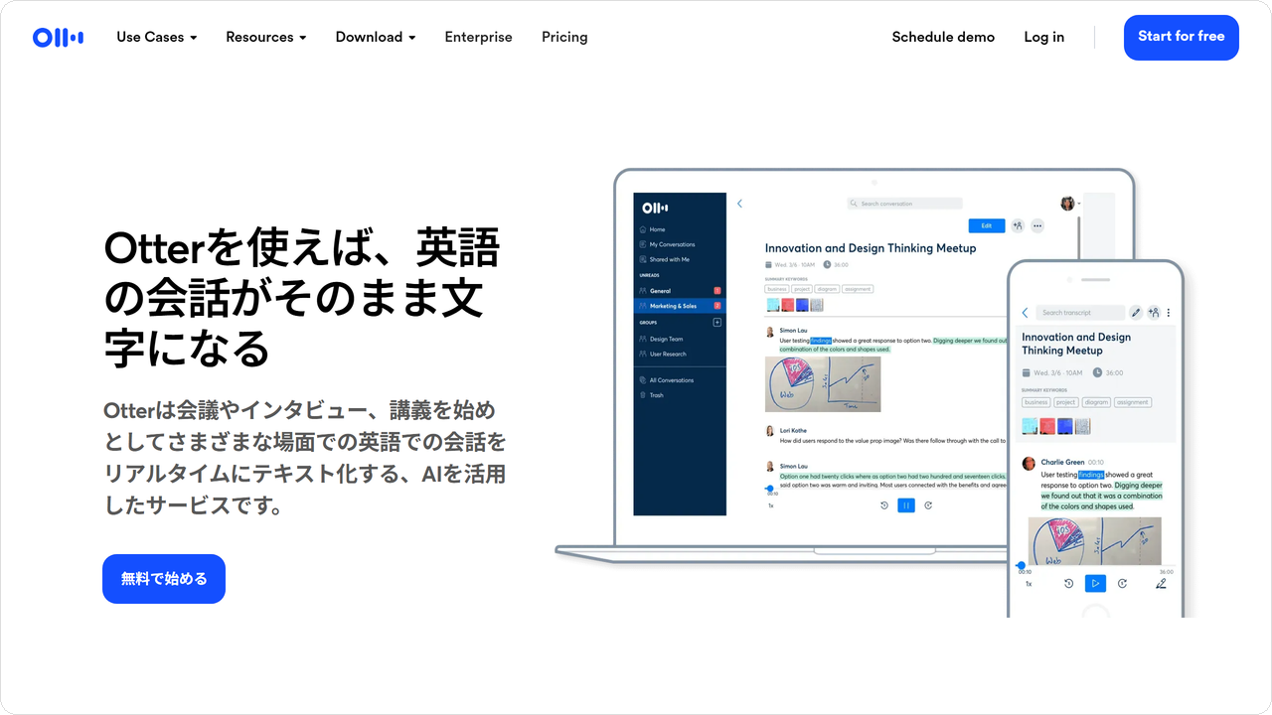1272x715 pixels.
Task: Open the General group in laptop sidebar
Action: coord(680,291)
